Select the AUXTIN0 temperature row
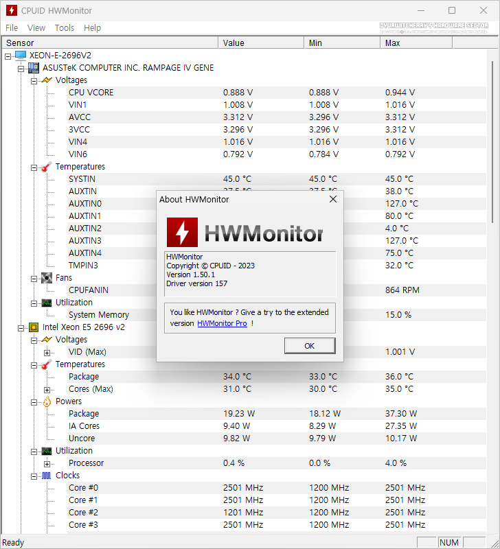 [x=277, y=204]
